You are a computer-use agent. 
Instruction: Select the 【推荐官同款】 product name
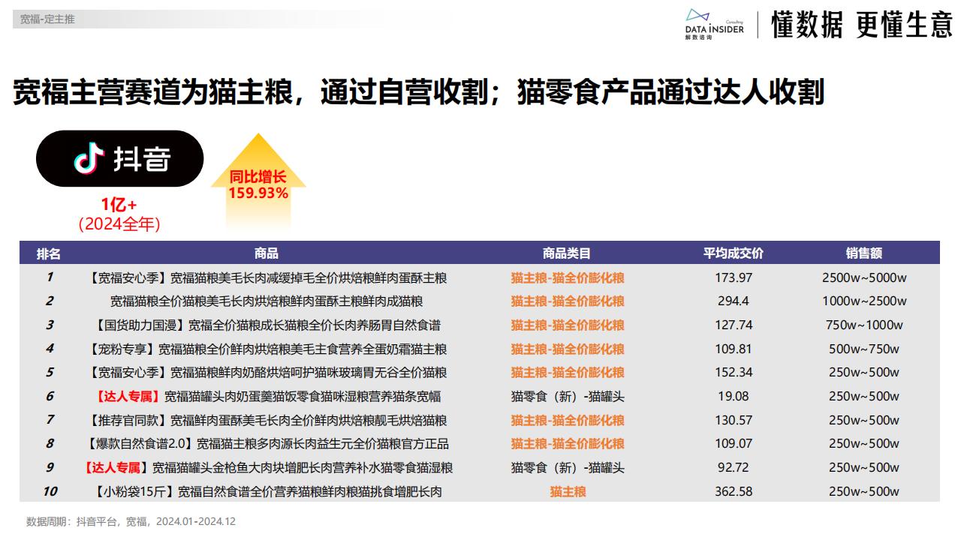pyautogui.click(x=267, y=420)
